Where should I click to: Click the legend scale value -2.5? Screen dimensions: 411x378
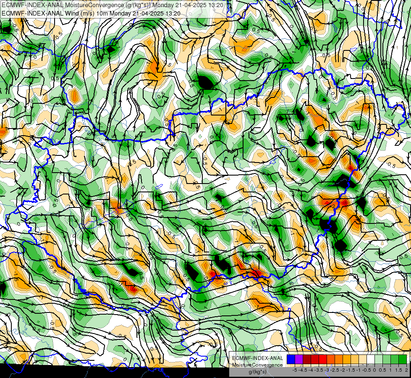point(335,370)
